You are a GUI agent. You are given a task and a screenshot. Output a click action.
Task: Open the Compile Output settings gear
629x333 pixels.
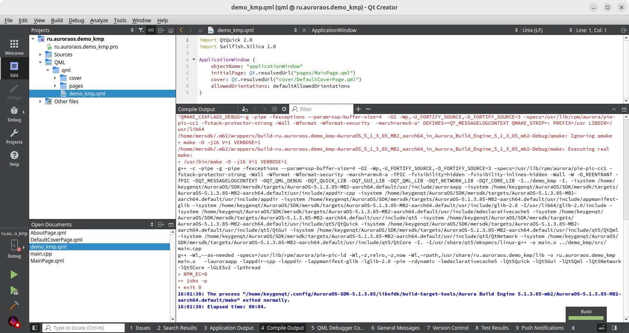(284, 109)
